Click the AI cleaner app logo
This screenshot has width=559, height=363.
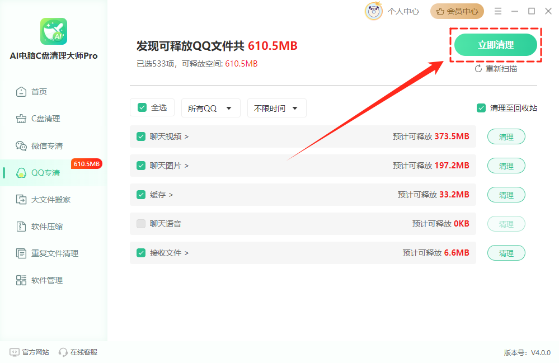(54, 31)
